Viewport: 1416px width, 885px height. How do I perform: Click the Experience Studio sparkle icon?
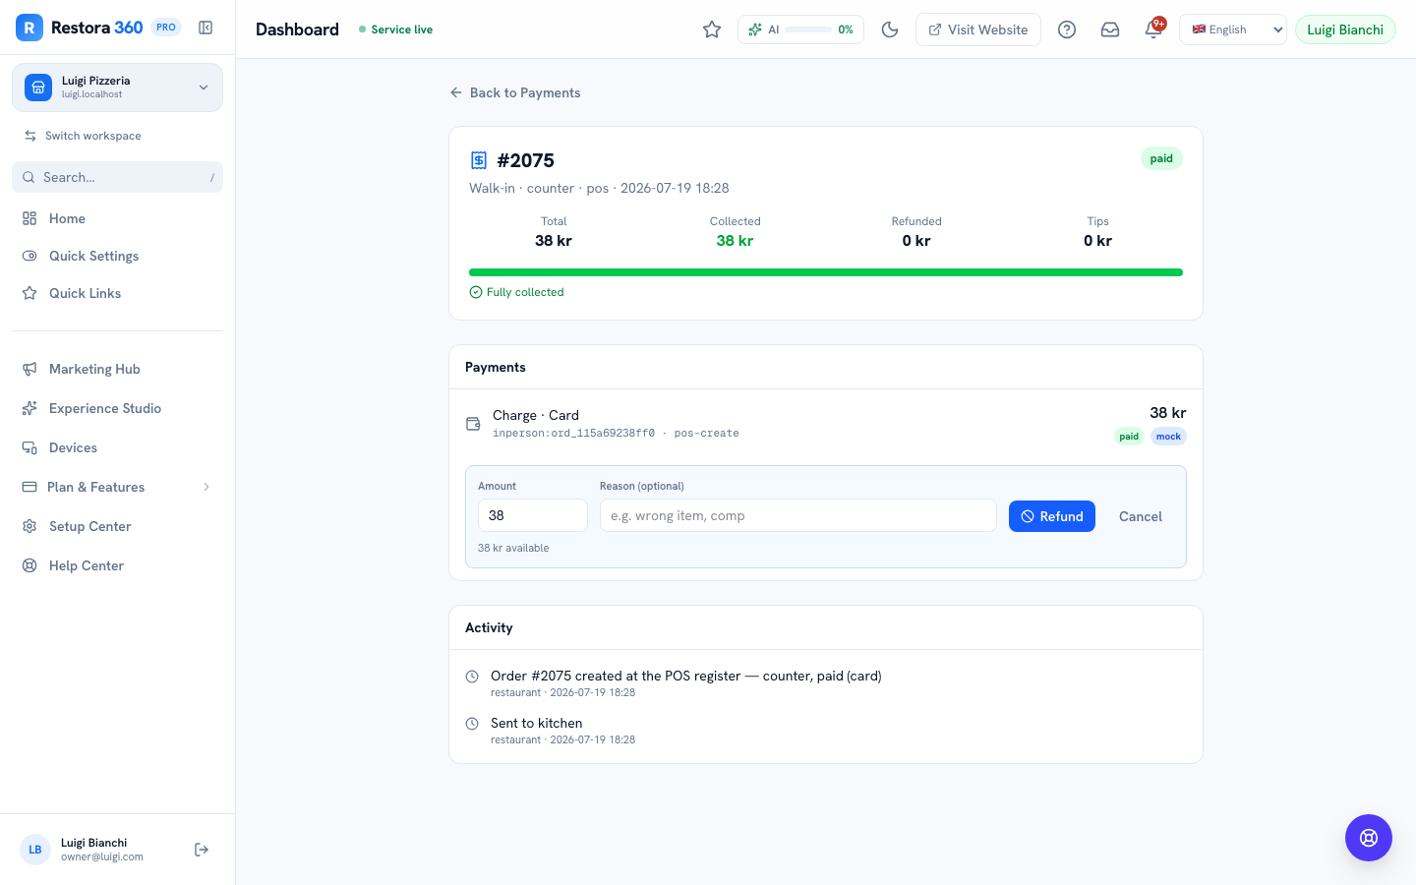29,408
